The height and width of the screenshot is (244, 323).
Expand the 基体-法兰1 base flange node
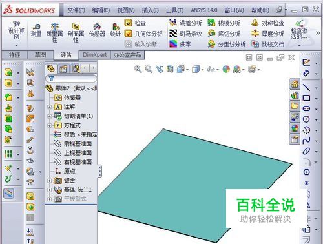50,190
